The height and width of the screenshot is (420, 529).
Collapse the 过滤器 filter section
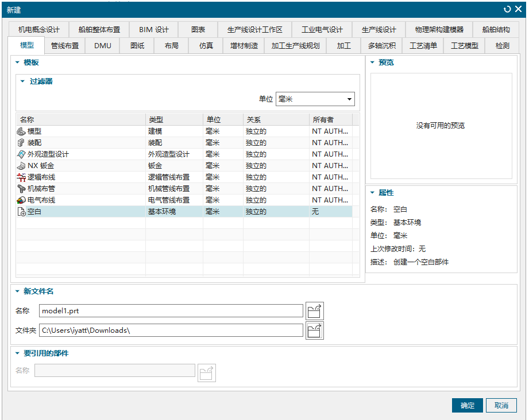coord(23,81)
